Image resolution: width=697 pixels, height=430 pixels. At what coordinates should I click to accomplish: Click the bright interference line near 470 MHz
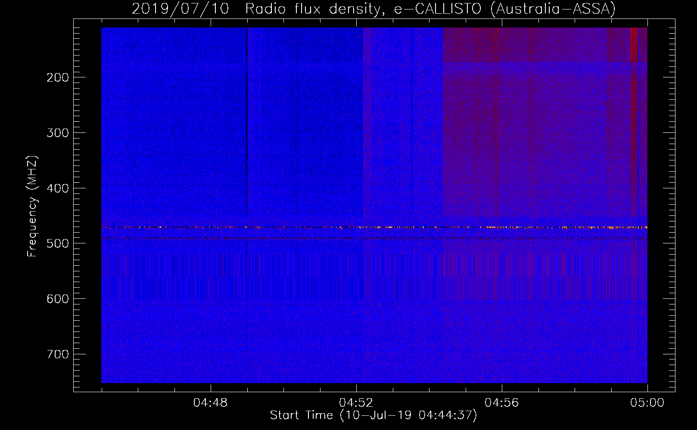(x=374, y=227)
